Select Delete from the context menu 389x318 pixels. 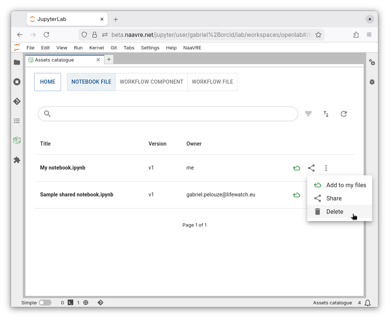(x=335, y=212)
